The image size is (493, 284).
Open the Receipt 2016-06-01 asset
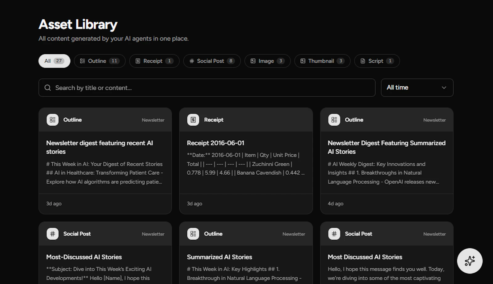[246, 161]
